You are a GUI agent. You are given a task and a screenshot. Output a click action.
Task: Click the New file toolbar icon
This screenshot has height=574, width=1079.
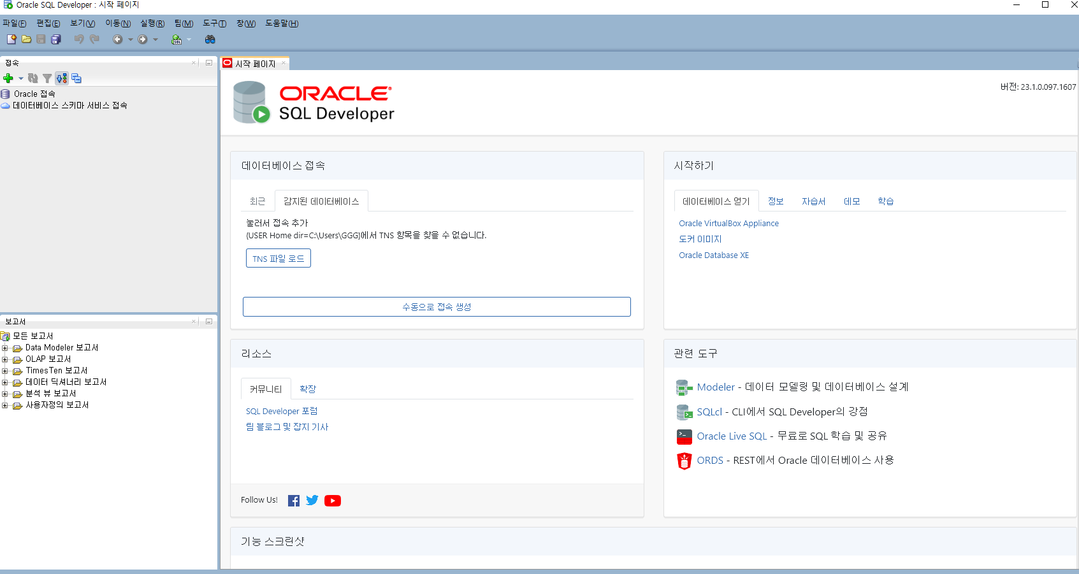11,39
